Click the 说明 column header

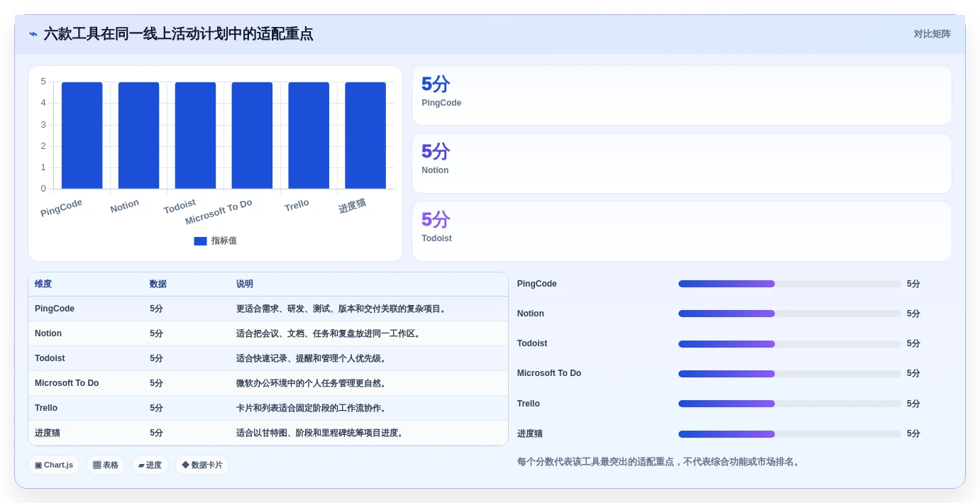coord(245,284)
